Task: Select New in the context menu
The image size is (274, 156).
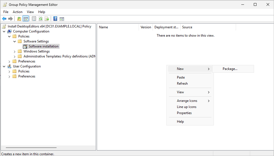Action: tap(190, 69)
